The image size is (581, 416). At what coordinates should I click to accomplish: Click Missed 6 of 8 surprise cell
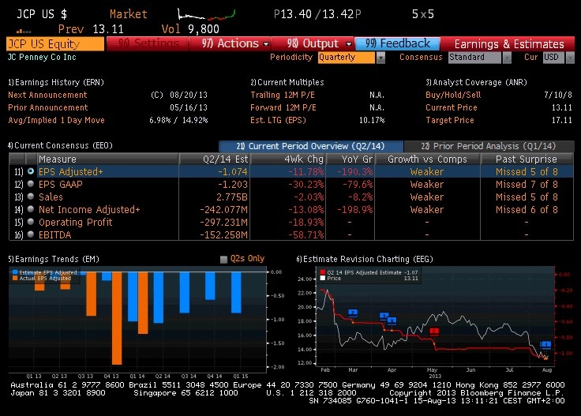coord(527,209)
